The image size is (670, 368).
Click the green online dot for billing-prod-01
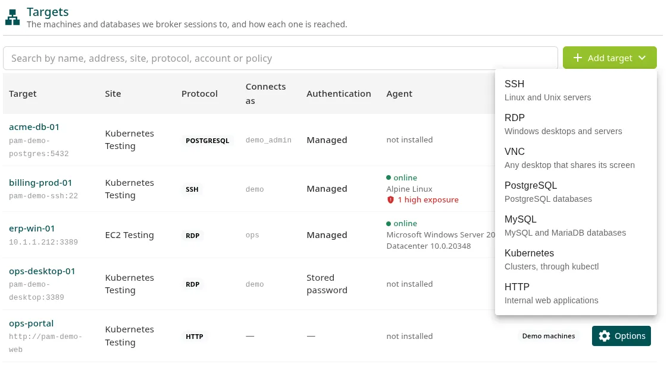[x=389, y=177]
